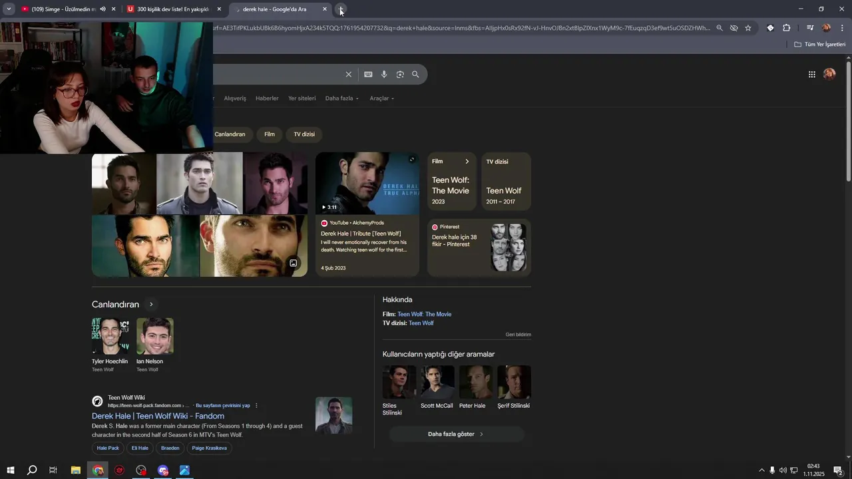Select the TV dizisi chip
The height and width of the screenshot is (479, 852).
pos(304,134)
